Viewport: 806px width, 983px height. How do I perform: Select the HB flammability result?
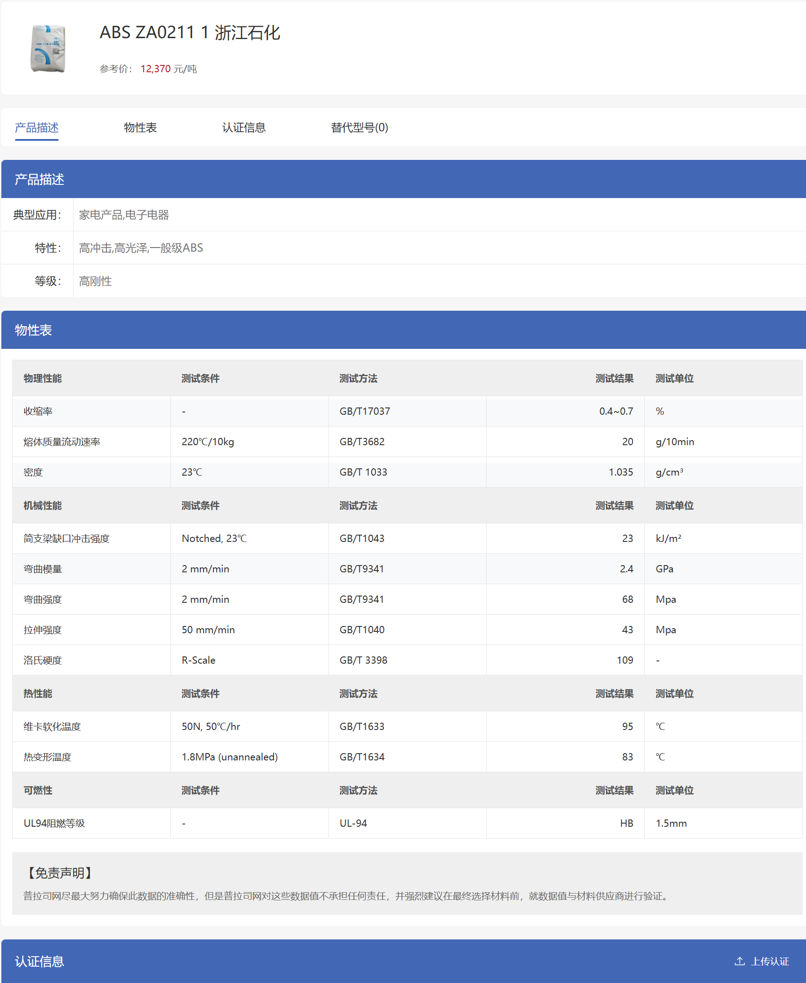627,824
